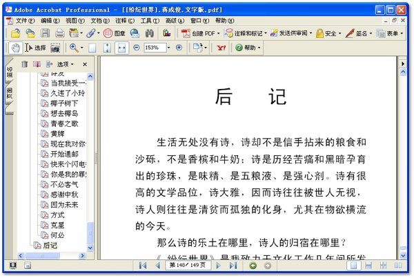The height and width of the screenshot is (278, 414).
Task: Select the Snapshot camera tool
Action: 55,48
